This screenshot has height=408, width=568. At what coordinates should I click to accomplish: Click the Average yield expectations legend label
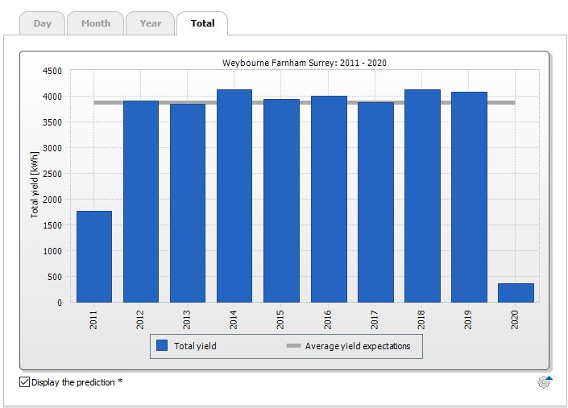(358, 346)
